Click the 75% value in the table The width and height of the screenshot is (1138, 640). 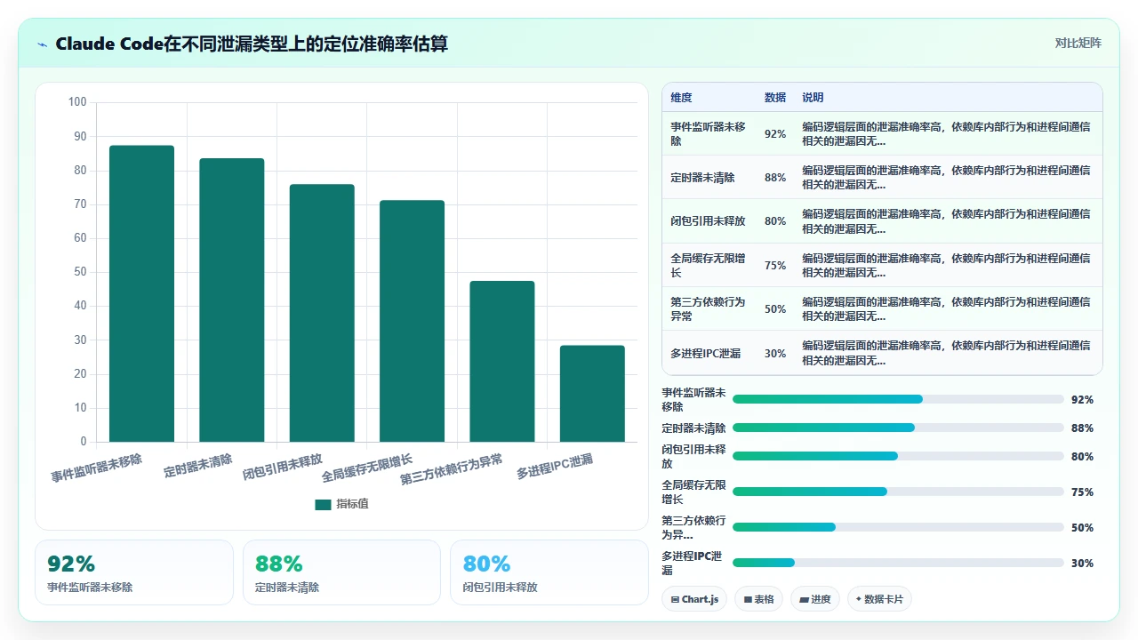coord(775,265)
